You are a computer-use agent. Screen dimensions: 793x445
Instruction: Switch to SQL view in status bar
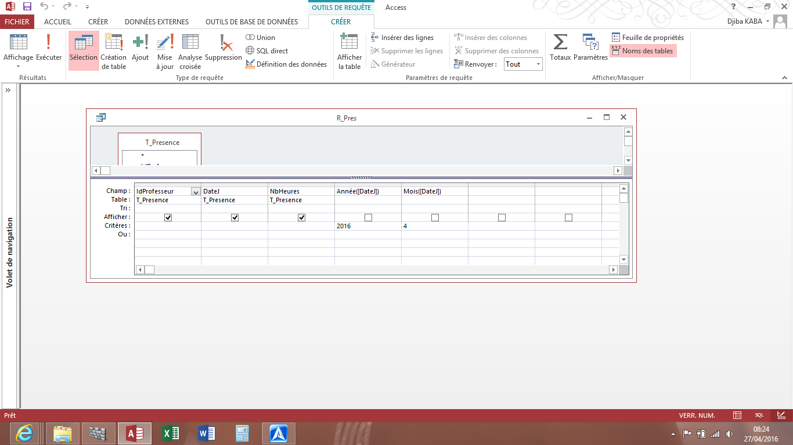759,415
